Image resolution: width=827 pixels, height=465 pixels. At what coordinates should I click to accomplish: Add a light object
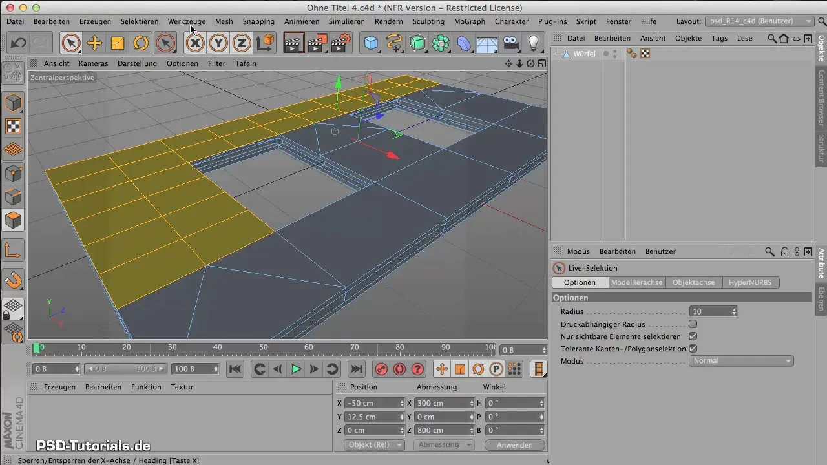point(534,43)
